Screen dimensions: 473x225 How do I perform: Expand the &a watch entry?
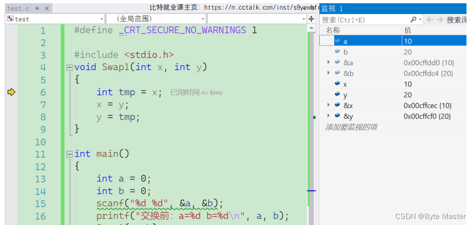coord(329,62)
